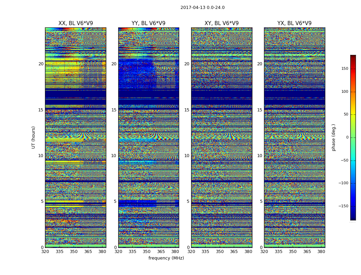Select the 'YY, BL V6*V9' subplot title
The image size is (361, 275).
point(149,23)
